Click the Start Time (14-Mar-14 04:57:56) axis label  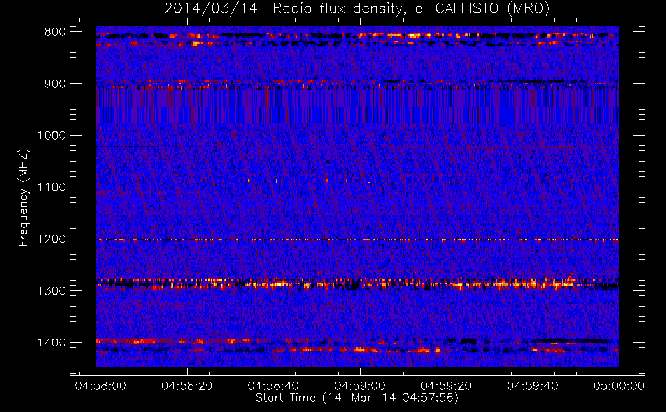(x=357, y=398)
